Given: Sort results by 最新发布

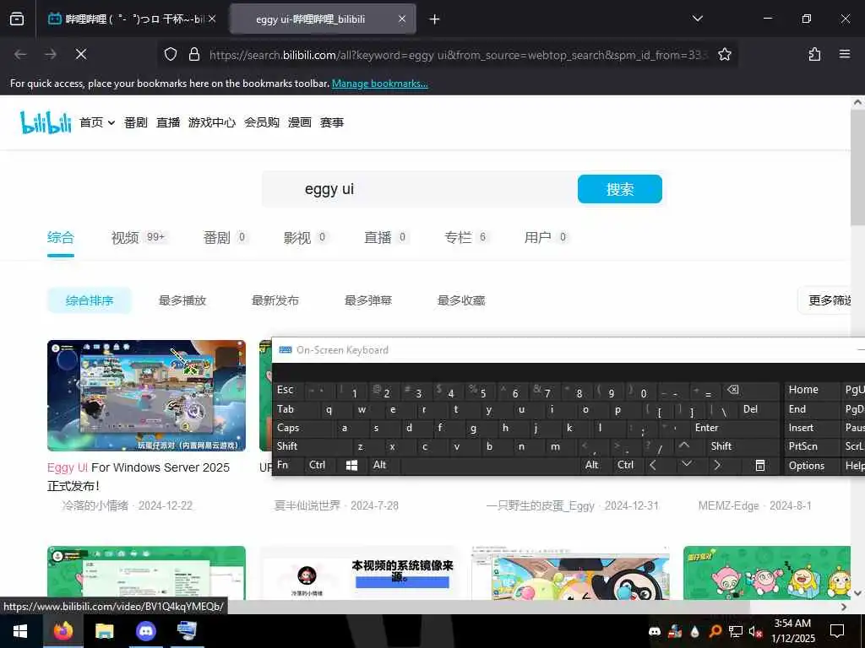Looking at the screenshot, I should click(x=275, y=300).
